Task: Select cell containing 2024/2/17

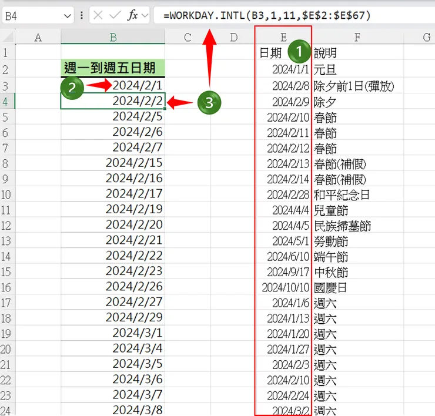Action: pos(113,194)
